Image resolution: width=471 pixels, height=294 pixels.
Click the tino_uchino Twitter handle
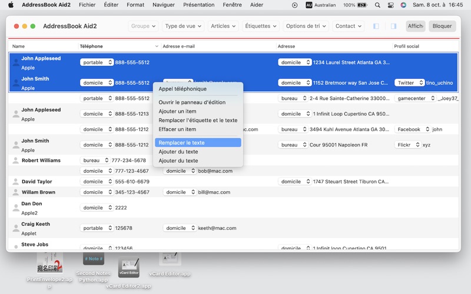pyautogui.click(x=439, y=83)
